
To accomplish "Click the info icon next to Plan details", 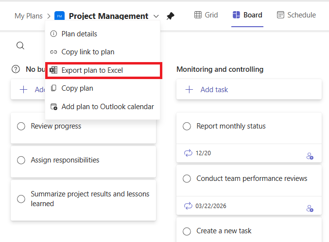I will (x=53, y=33).
